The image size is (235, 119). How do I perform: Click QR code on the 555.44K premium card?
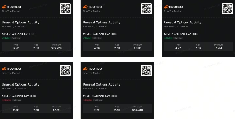click(146, 71)
